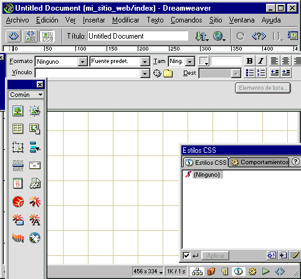Open Archivo menu

pos(17,20)
